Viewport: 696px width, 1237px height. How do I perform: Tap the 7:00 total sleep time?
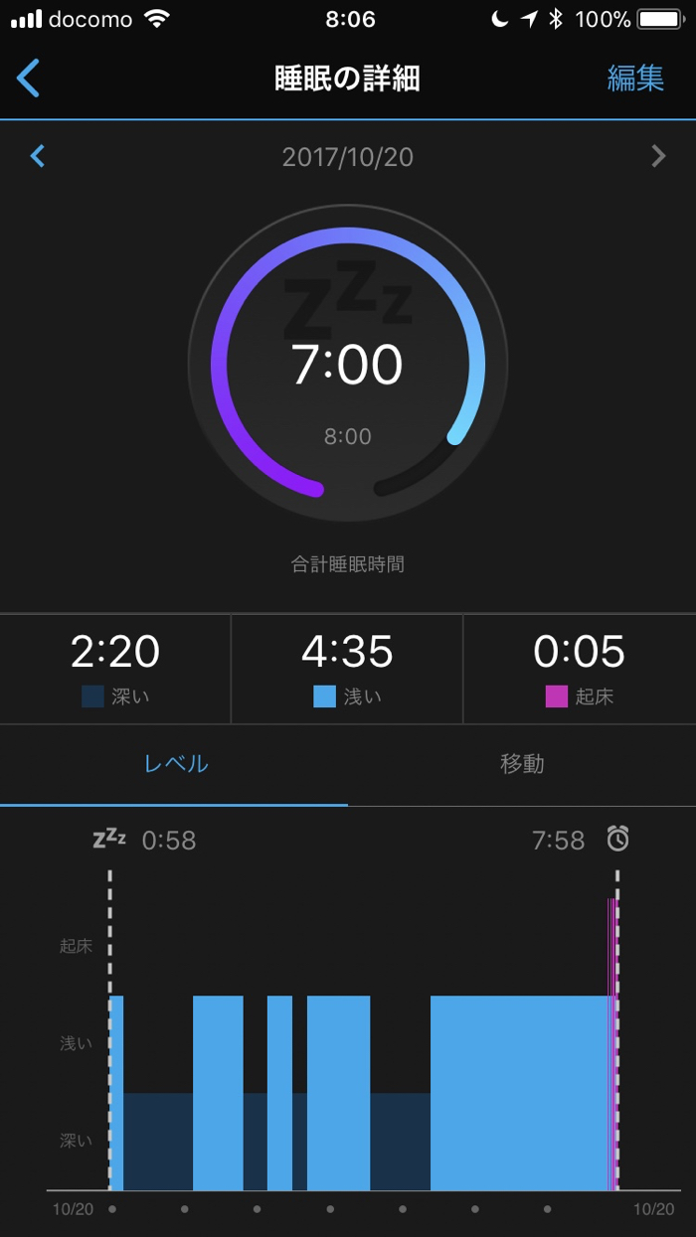point(347,365)
